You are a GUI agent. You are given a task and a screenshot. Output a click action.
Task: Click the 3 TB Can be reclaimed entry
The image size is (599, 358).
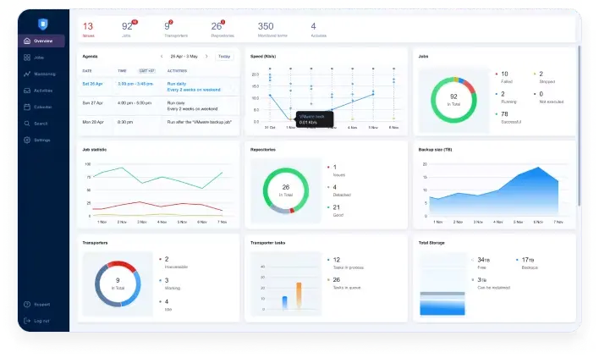coord(492,284)
